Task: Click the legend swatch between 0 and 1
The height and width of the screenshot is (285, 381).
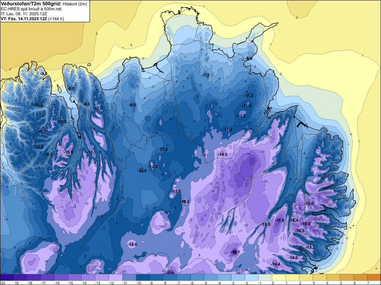Action: pyautogui.click(x=279, y=277)
